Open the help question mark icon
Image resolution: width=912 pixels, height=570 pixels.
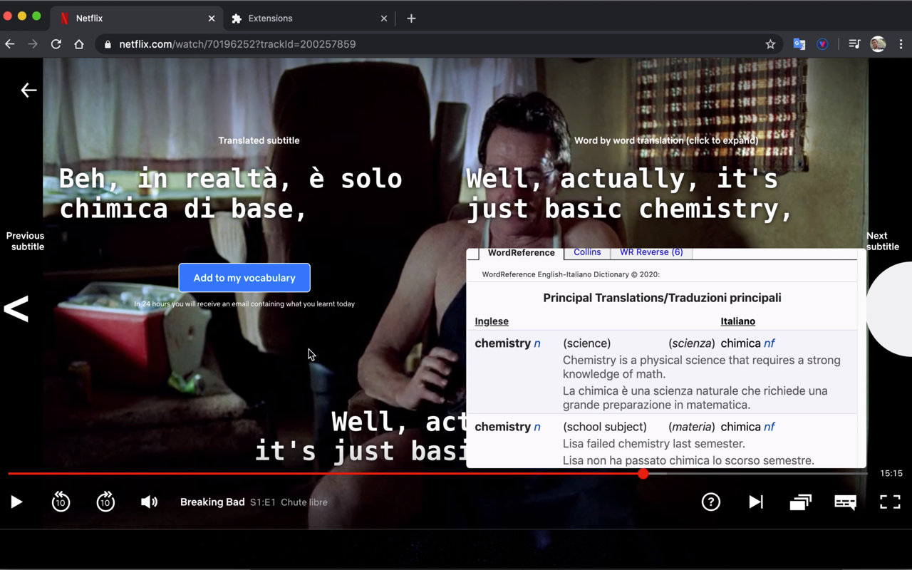pyautogui.click(x=710, y=502)
